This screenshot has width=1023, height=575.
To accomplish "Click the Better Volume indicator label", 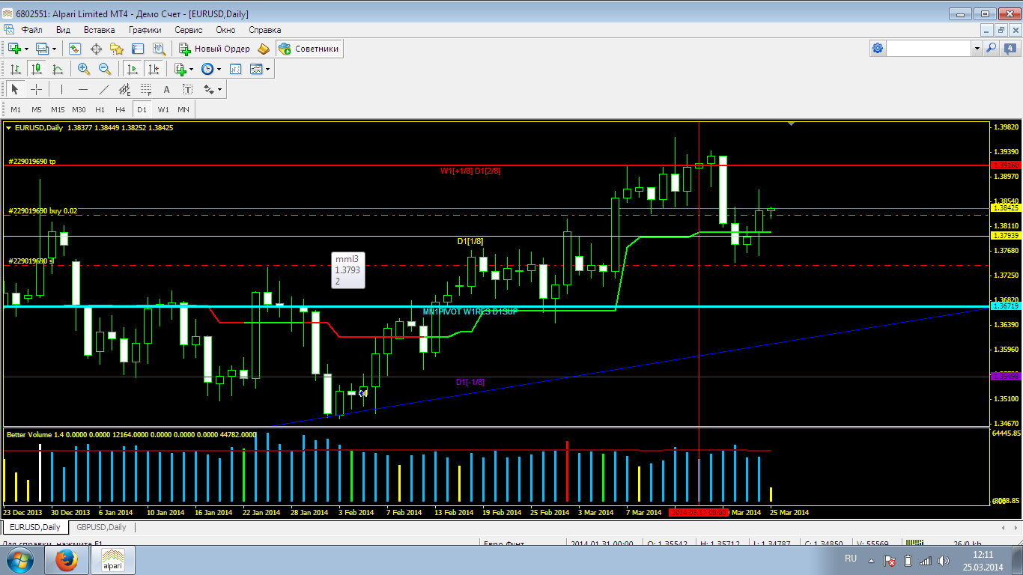I will click(130, 434).
